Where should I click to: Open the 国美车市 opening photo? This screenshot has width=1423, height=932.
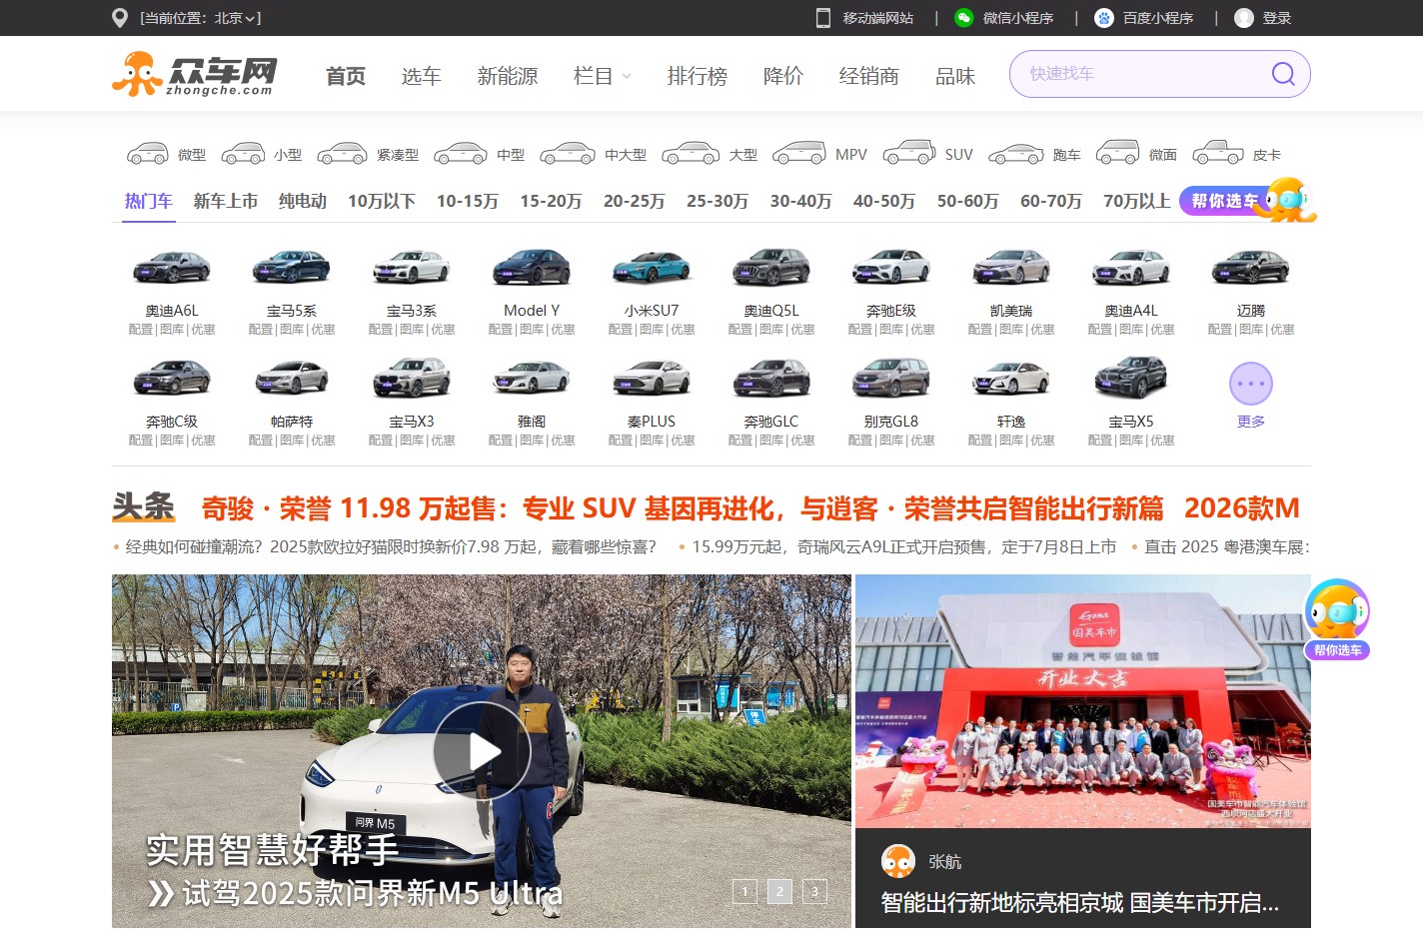[x=1083, y=701]
